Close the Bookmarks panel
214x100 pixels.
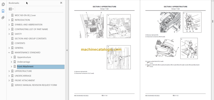tap(61, 3)
